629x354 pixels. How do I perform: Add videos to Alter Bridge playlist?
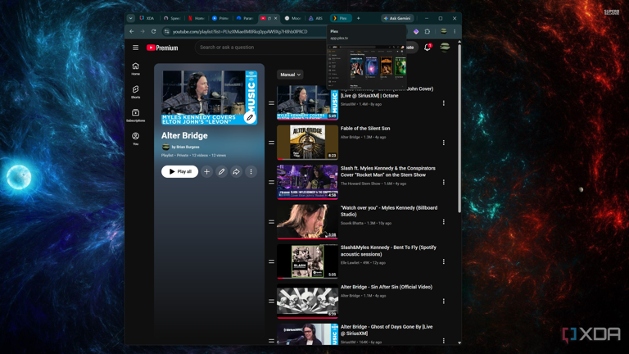[x=206, y=171]
